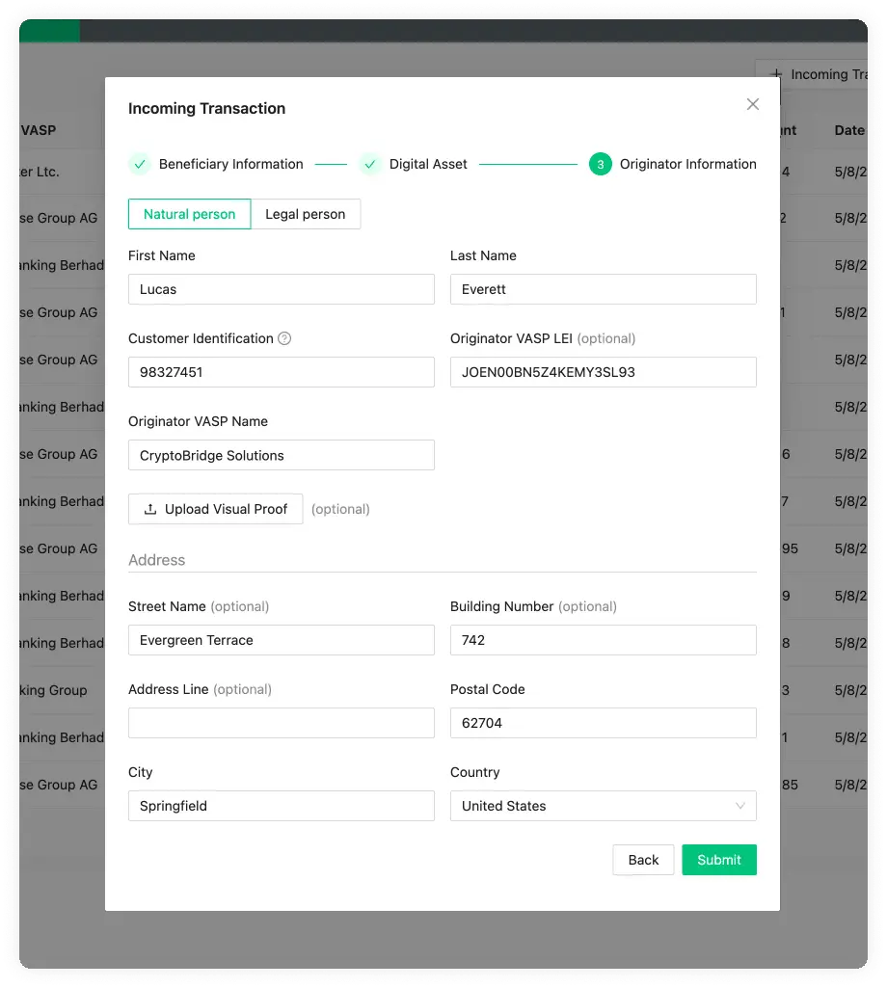Click the First Name field containing Lucas
This screenshot has width=887, height=988.
click(x=281, y=289)
